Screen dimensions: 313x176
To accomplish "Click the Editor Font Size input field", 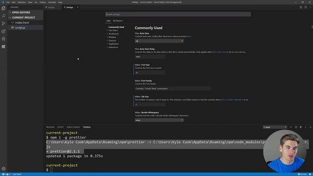I will pos(150,73).
